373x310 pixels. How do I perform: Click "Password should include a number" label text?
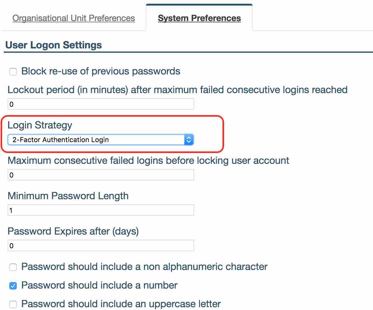pos(99,285)
